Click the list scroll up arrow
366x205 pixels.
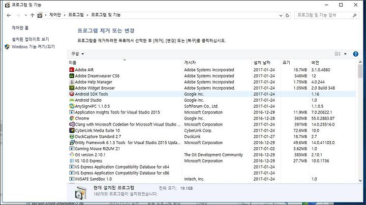360,62
